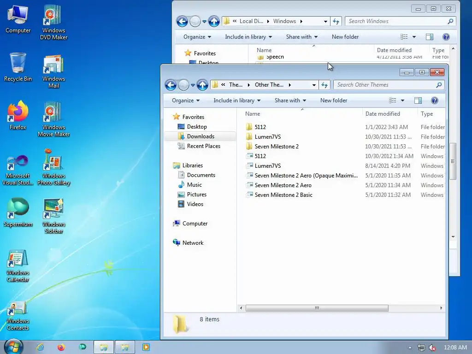Click the Search Other Themes field
The image size is (472, 354).
coord(389,85)
